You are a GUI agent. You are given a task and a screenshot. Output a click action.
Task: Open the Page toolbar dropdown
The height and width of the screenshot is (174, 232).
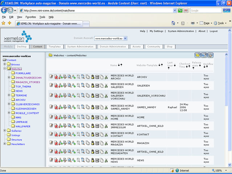(x=206, y=23)
